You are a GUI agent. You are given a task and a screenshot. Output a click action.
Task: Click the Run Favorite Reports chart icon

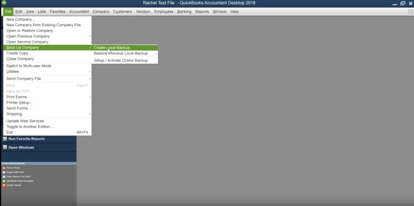pos(5,139)
